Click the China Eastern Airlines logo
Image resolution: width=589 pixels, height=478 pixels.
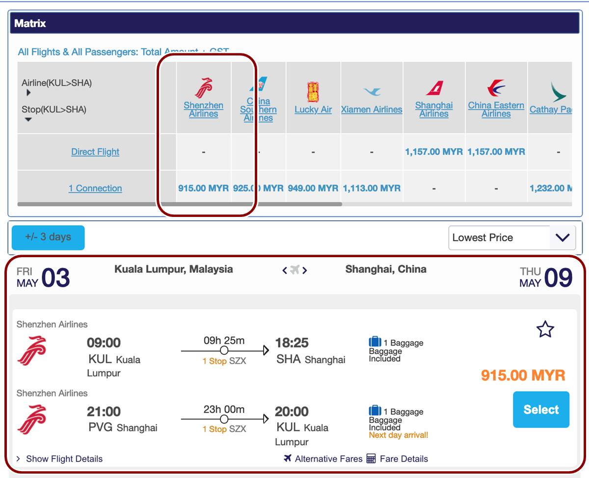[496, 88]
